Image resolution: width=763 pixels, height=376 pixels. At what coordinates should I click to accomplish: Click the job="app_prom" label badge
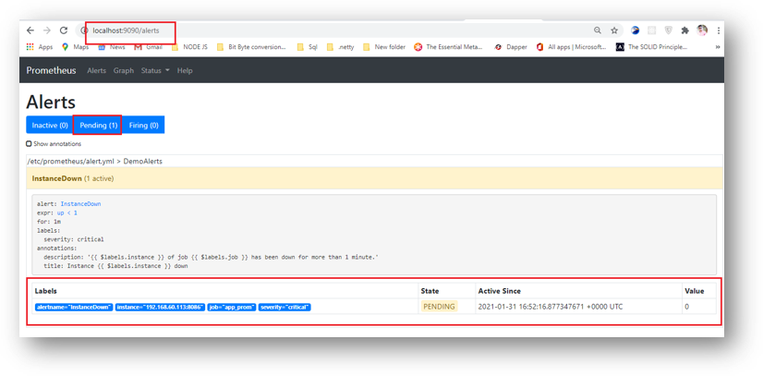tap(232, 307)
